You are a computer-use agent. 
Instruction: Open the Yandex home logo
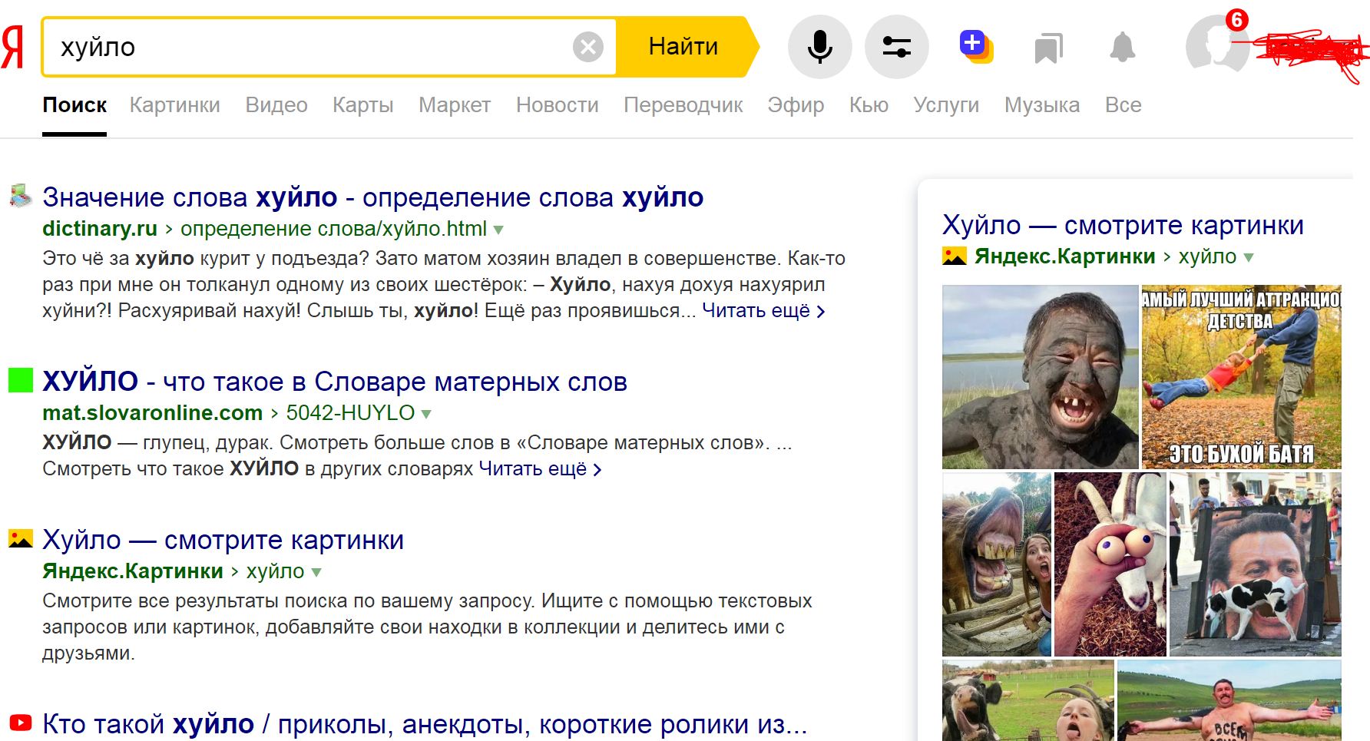coord(12,48)
